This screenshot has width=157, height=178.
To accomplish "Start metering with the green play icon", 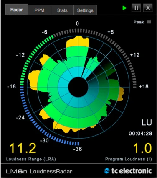I will coord(124,8).
